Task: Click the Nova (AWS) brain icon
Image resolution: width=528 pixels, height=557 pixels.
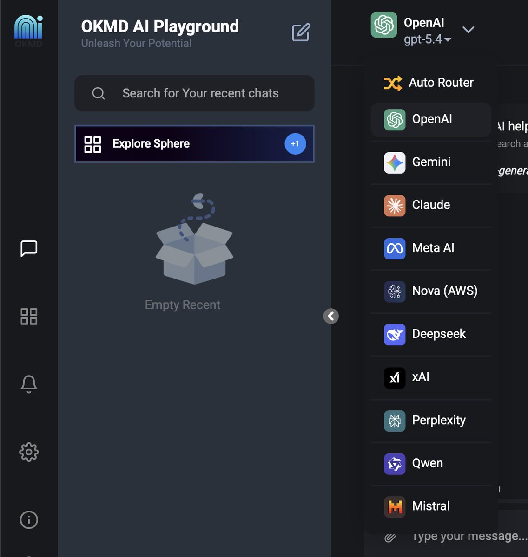Action: 395,291
